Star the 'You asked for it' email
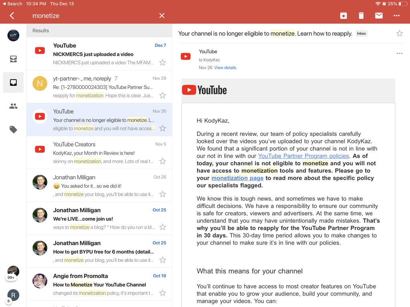Screen dimensions: 410x307 [163, 194]
